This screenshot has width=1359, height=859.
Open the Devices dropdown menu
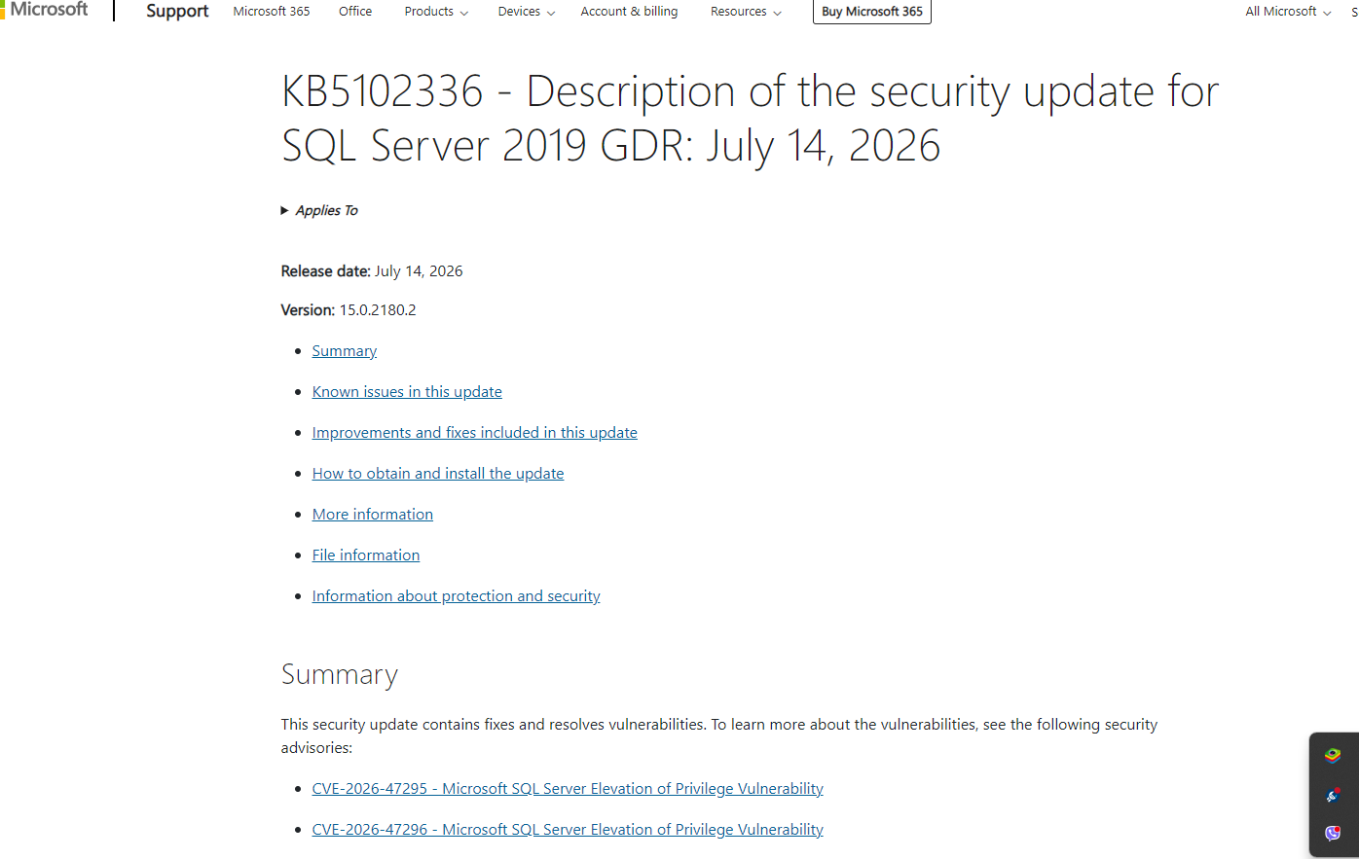point(527,12)
